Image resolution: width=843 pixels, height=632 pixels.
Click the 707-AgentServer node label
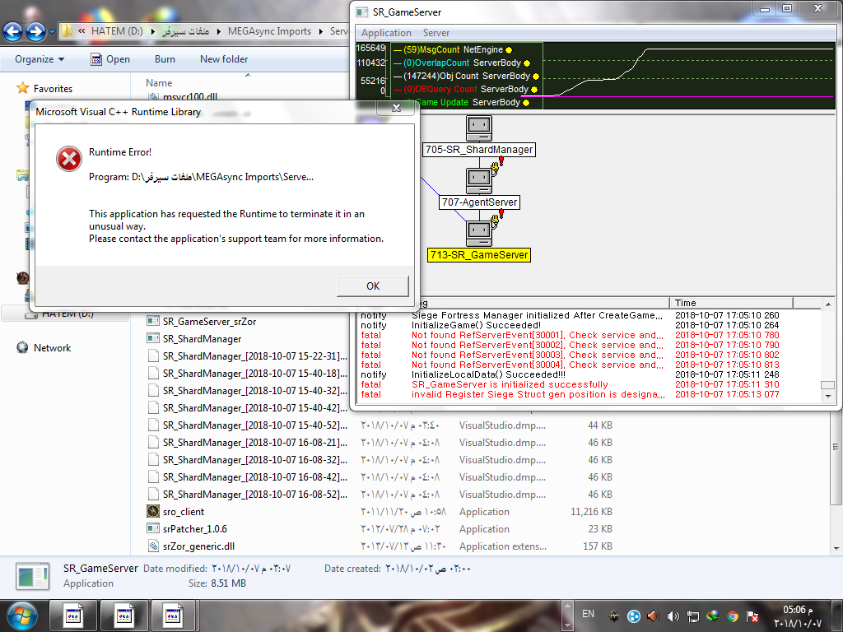(480, 202)
